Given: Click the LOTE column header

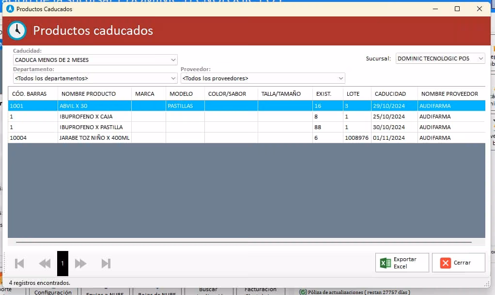Looking at the screenshot, I should click(357, 94).
